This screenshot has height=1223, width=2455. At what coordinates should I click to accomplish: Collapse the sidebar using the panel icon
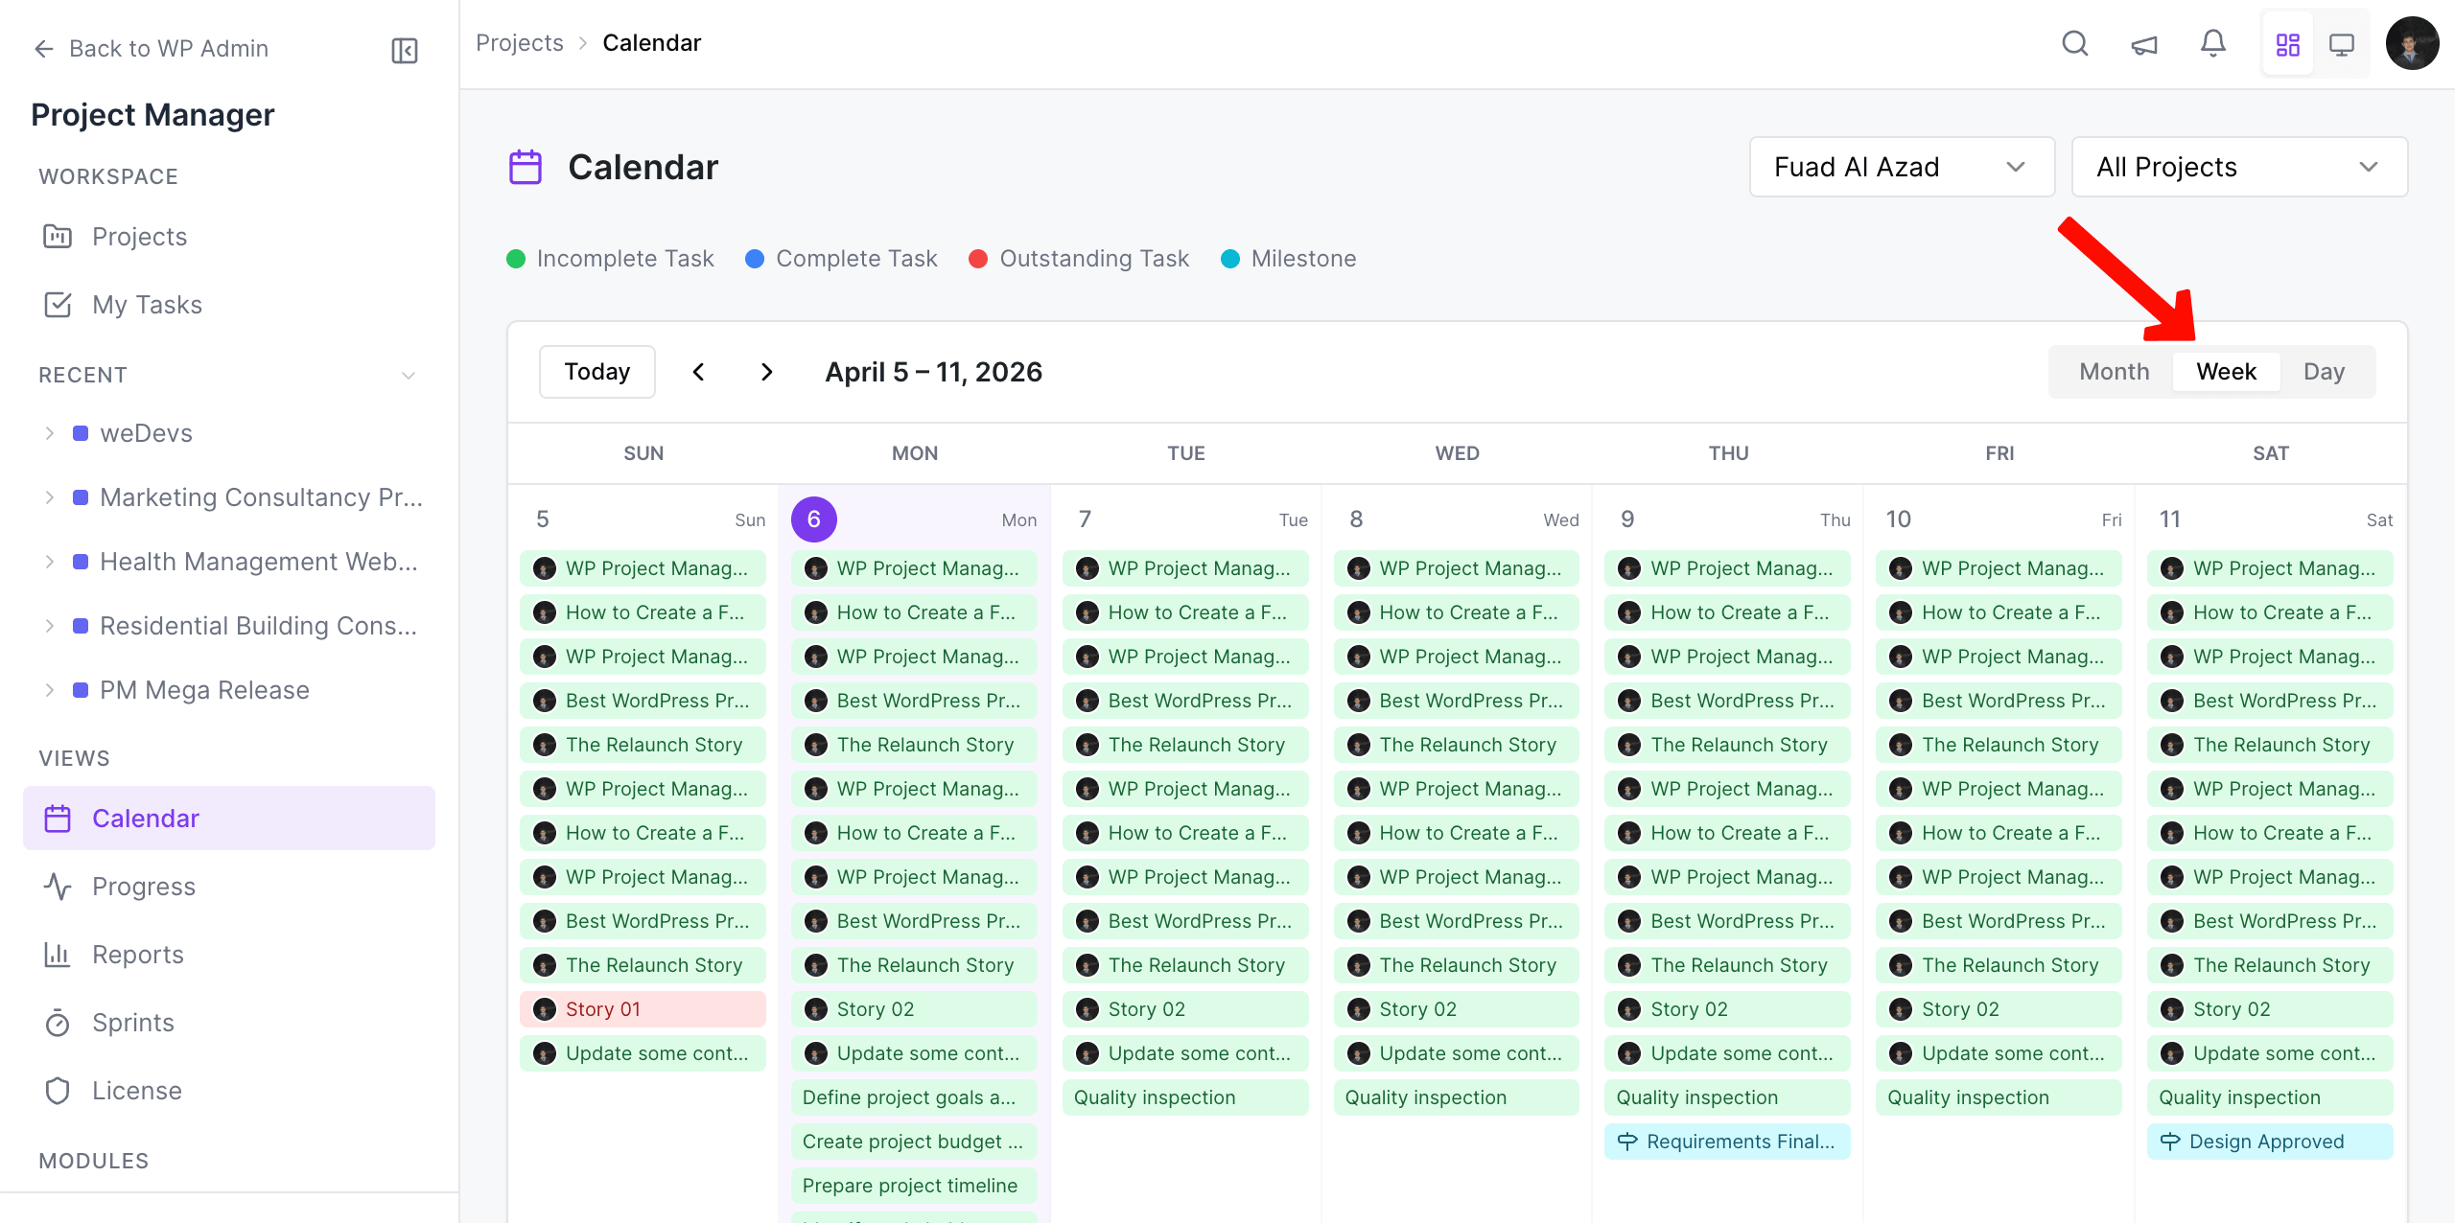404,50
